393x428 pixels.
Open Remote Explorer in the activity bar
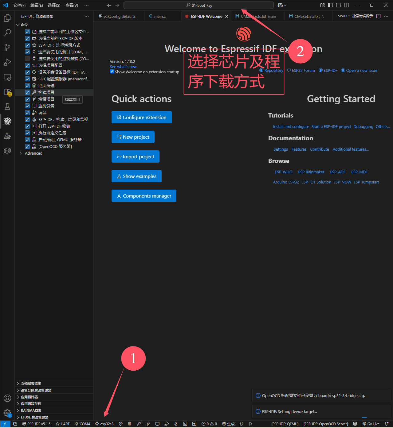click(7, 77)
